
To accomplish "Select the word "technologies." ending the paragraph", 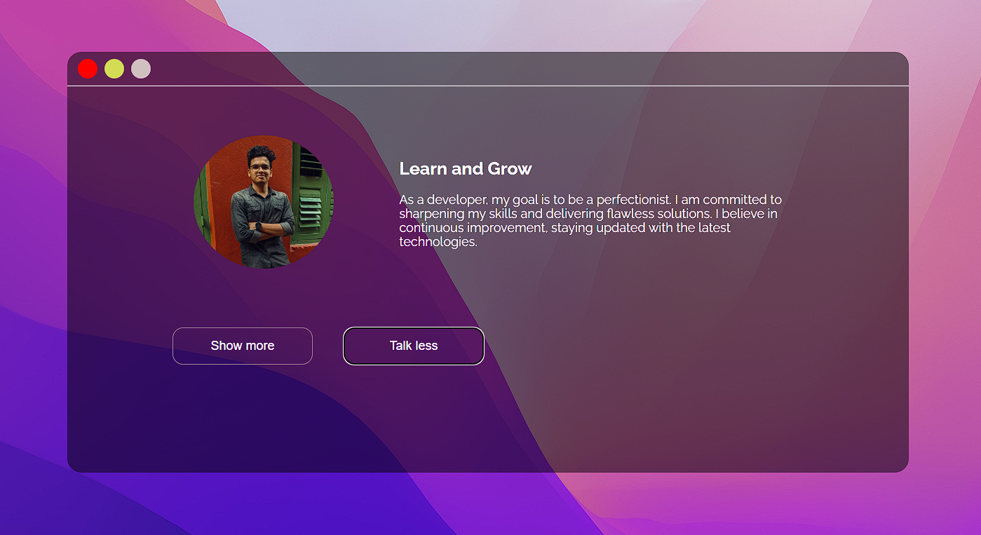I will pyautogui.click(x=438, y=242).
